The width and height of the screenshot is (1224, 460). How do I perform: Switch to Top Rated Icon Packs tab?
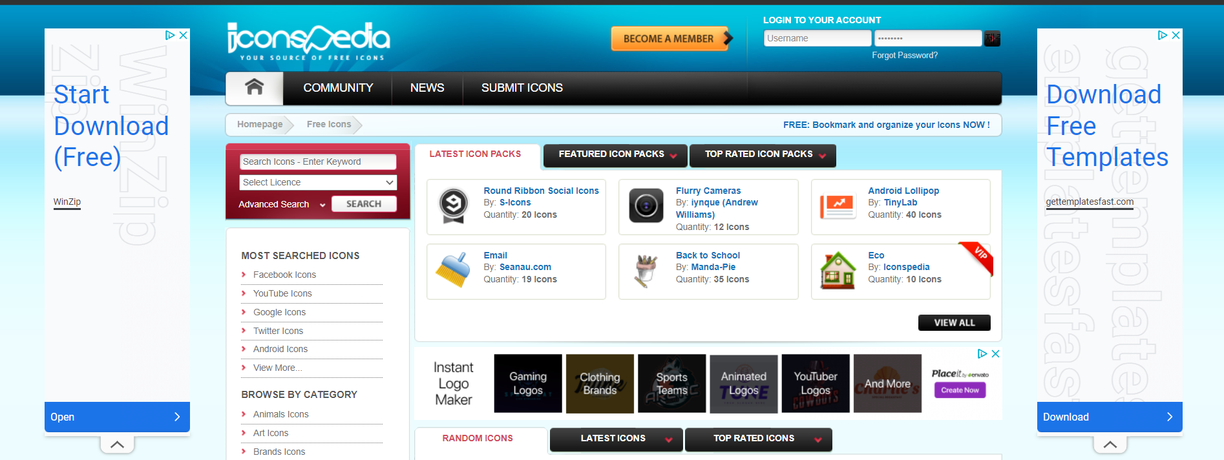pos(759,154)
